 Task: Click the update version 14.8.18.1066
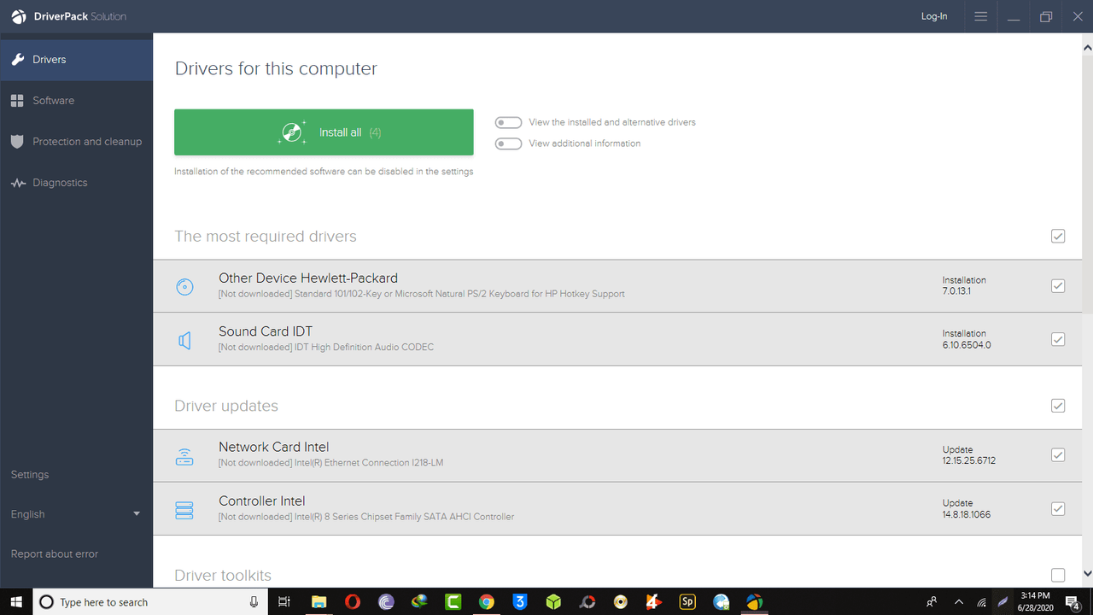[x=967, y=515]
